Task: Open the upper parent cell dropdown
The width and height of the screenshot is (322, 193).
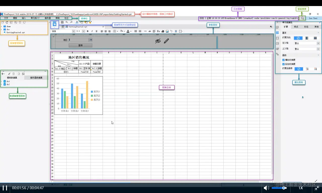Action: 318,49
